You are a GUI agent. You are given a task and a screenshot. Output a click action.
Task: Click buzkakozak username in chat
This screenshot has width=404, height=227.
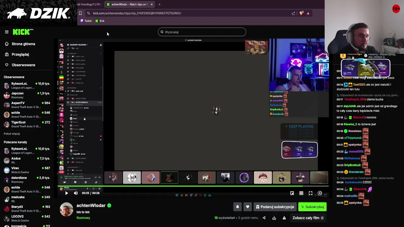pyautogui.click(x=353, y=182)
